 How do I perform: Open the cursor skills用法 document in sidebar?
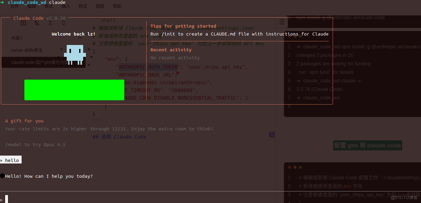click(27, 50)
